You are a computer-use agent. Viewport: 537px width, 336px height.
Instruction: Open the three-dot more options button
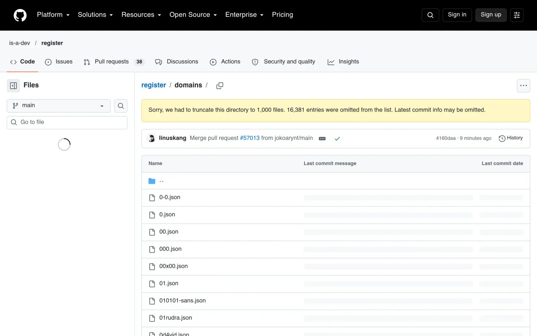524,86
